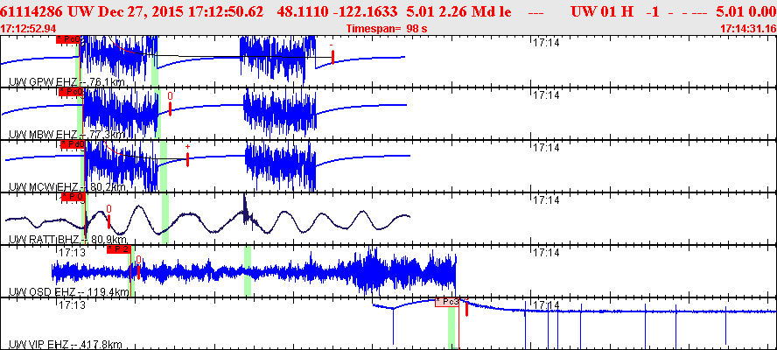Click the P pick flag on RATT trace
Screen dimensions: 777x350
[72, 197]
